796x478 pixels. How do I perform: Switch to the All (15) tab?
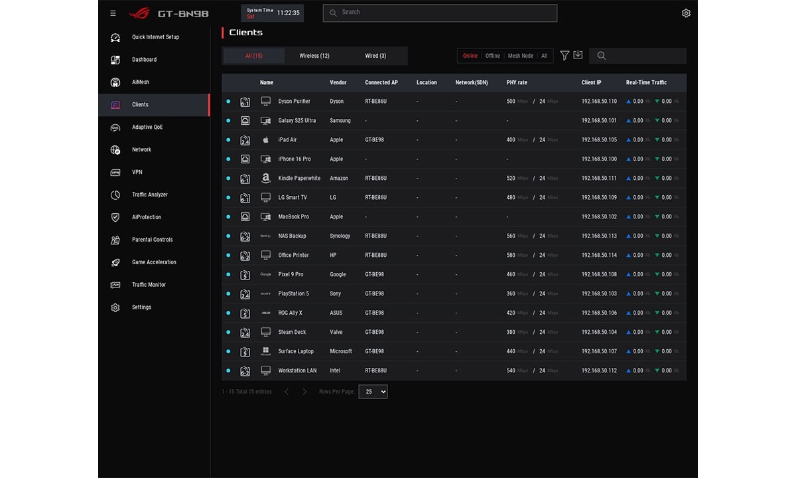coord(254,56)
